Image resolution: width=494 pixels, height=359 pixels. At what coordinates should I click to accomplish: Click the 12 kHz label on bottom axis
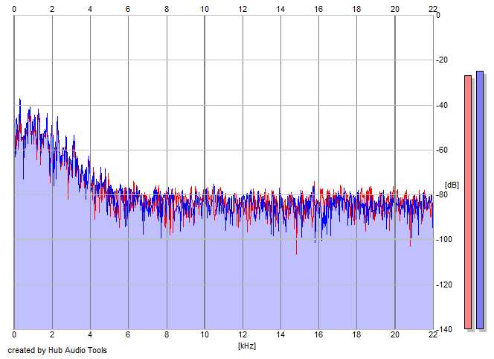pos(243,334)
